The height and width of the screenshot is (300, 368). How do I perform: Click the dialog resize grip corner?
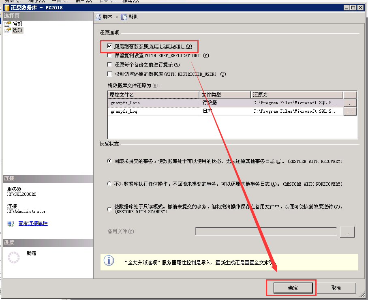point(362,294)
